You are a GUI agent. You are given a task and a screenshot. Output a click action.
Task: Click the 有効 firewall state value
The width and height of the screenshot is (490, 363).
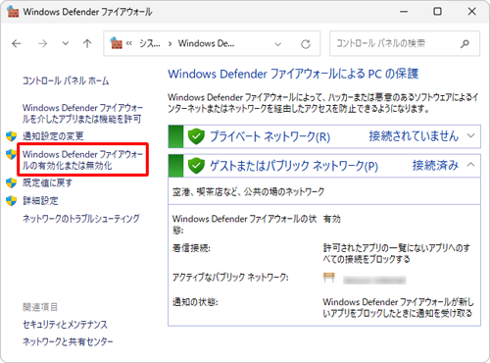click(x=331, y=219)
